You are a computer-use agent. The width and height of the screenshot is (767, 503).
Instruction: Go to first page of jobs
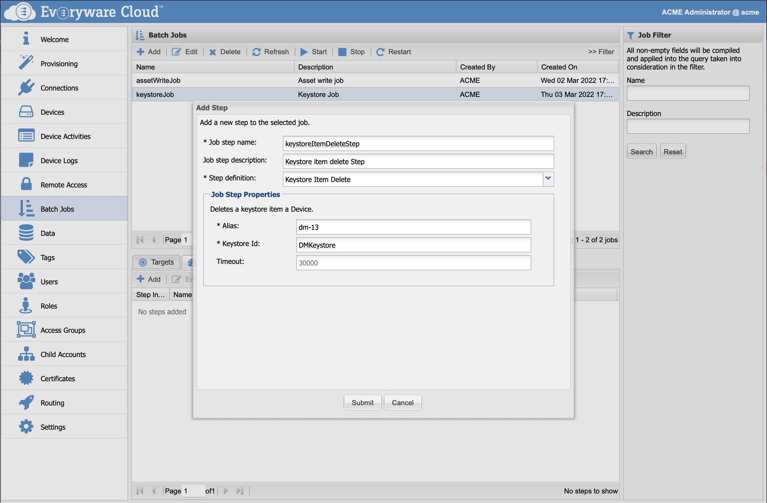pyautogui.click(x=140, y=240)
